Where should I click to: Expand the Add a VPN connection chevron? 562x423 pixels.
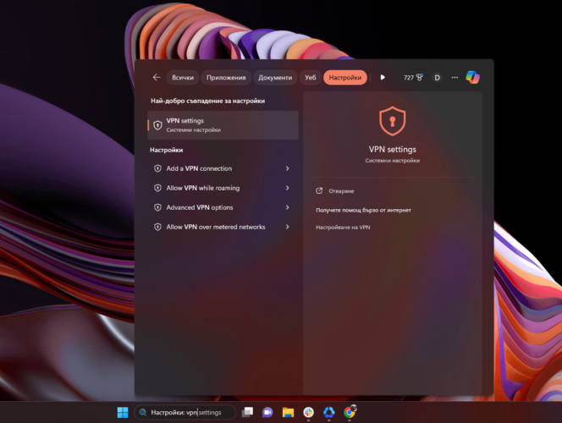click(288, 168)
